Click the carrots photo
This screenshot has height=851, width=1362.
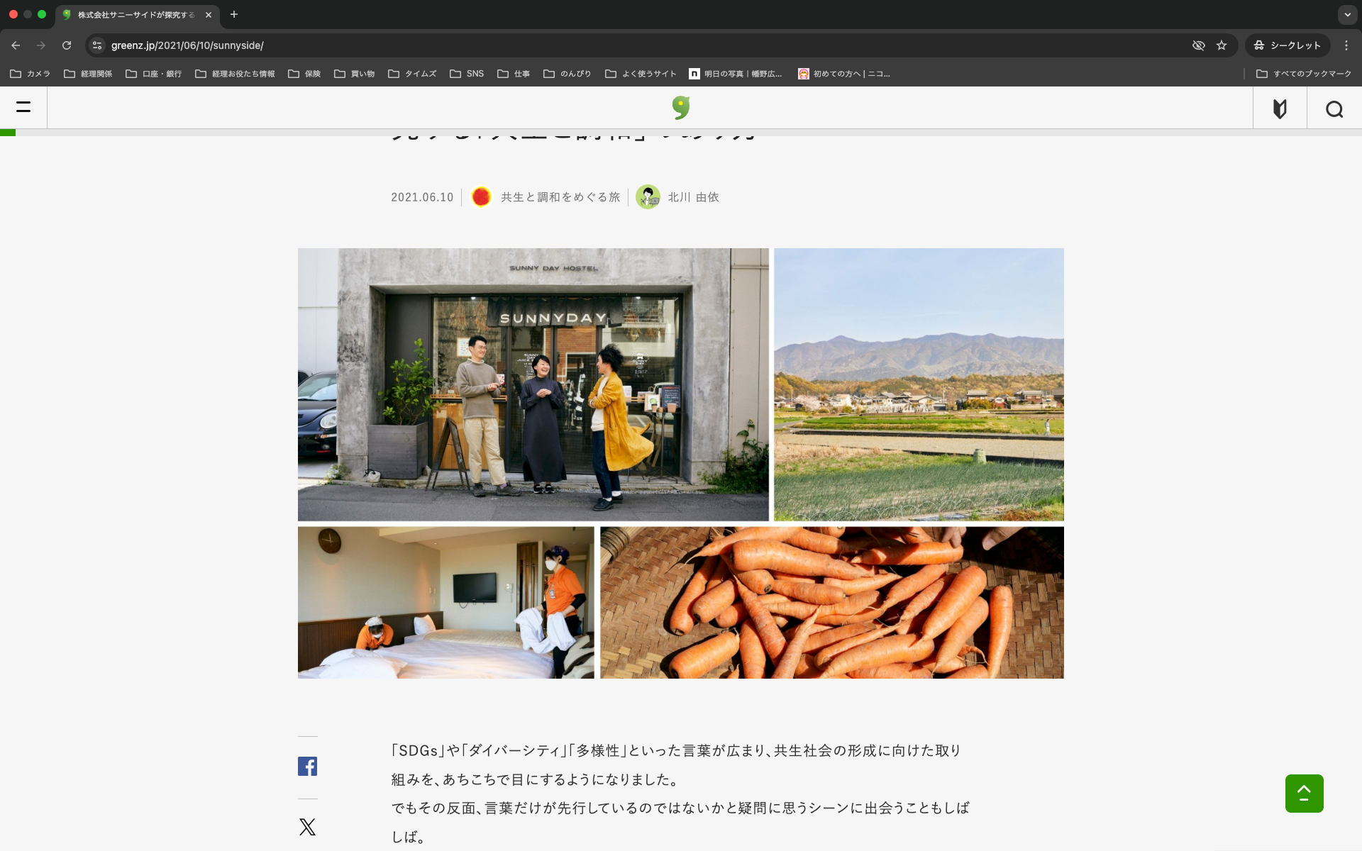click(831, 602)
